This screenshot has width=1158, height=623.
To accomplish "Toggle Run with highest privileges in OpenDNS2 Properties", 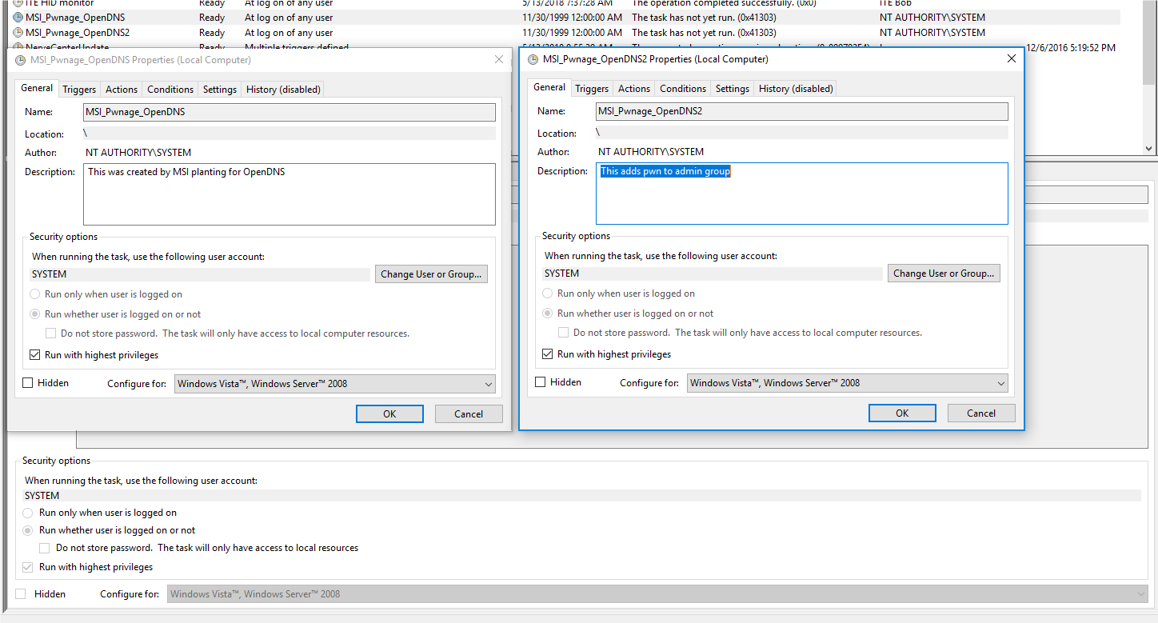I will click(x=547, y=354).
